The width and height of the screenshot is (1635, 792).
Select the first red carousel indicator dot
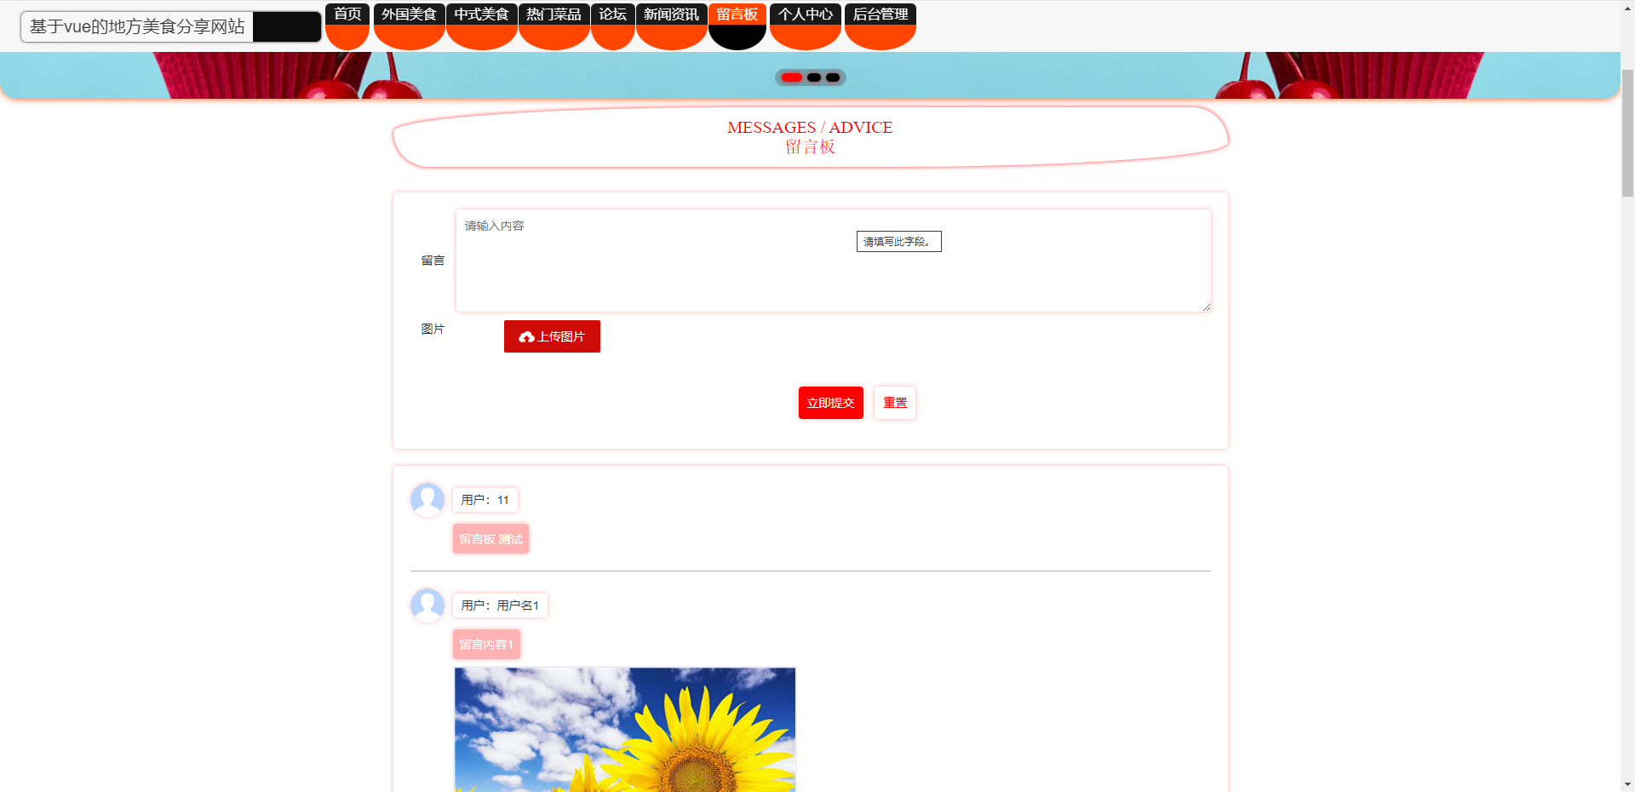792,77
